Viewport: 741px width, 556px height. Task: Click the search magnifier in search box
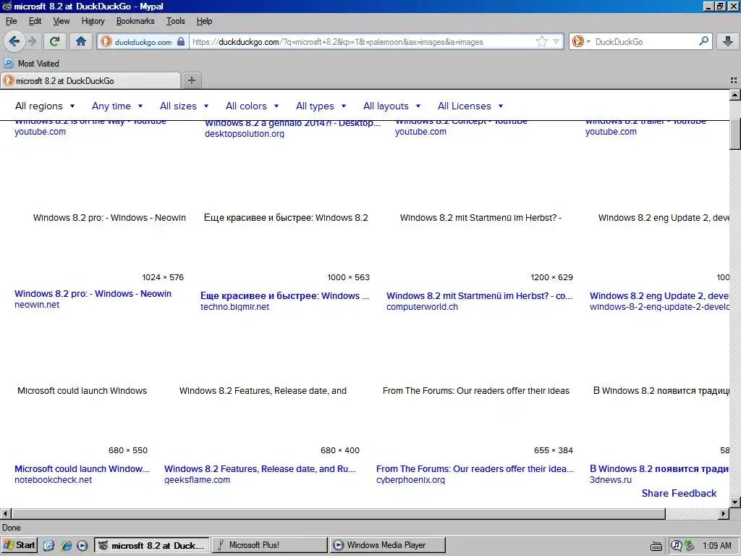coord(703,41)
